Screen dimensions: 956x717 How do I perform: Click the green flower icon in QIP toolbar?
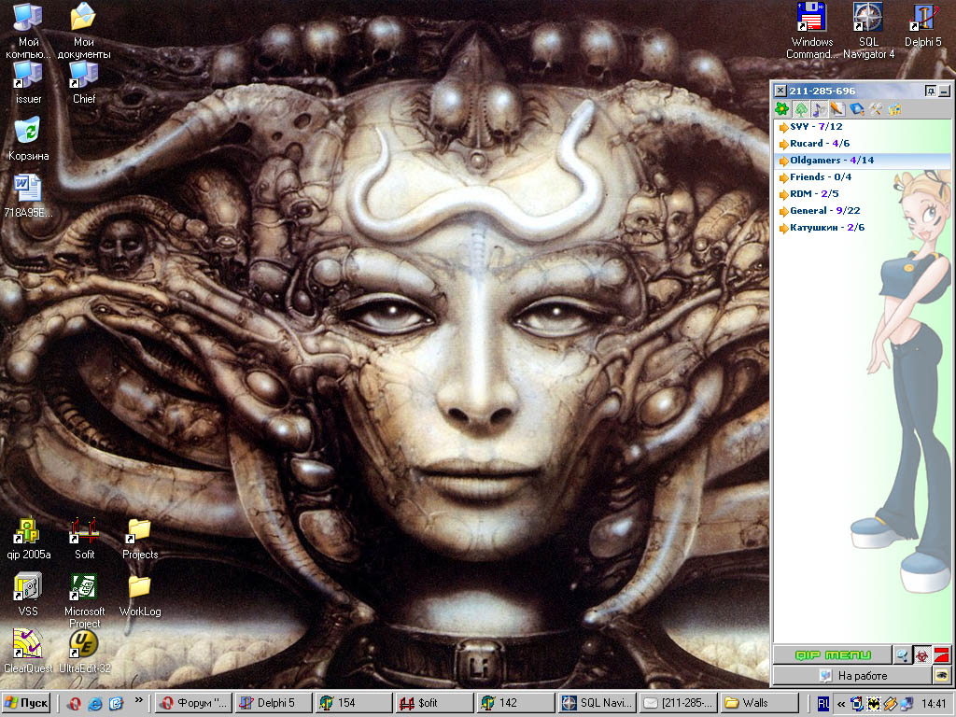tap(782, 109)
